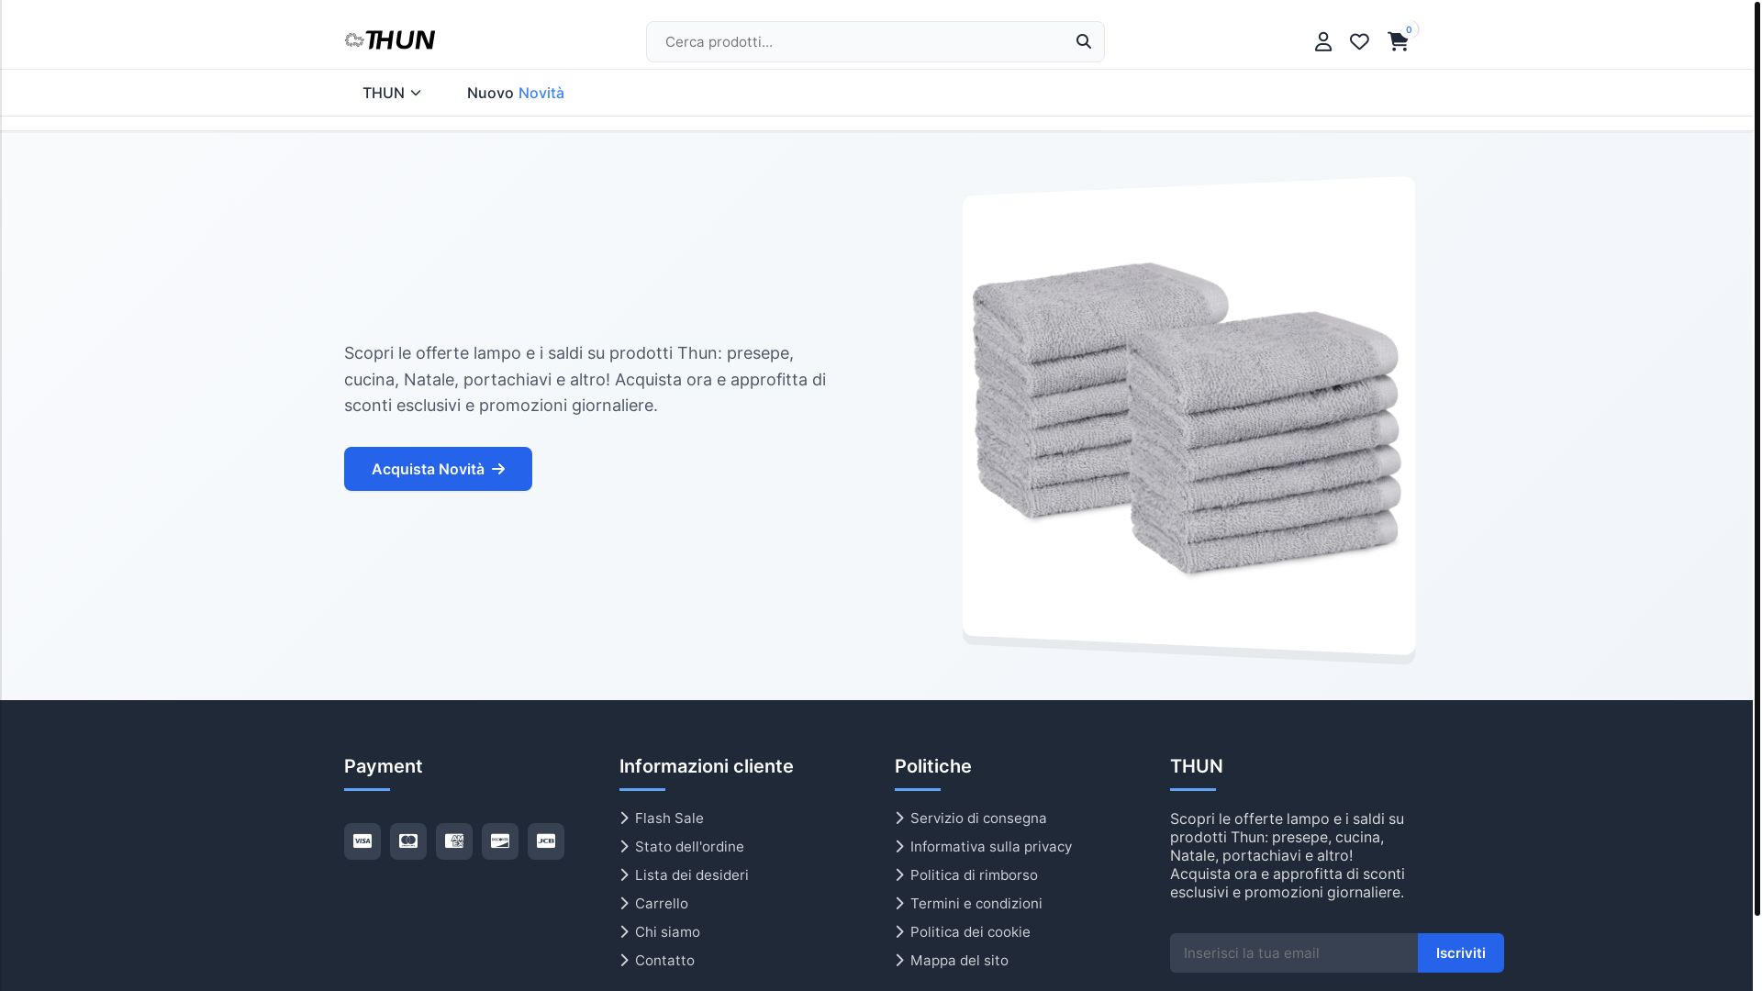Open the Informativa sulla privacy link

(x=984, y=846)
